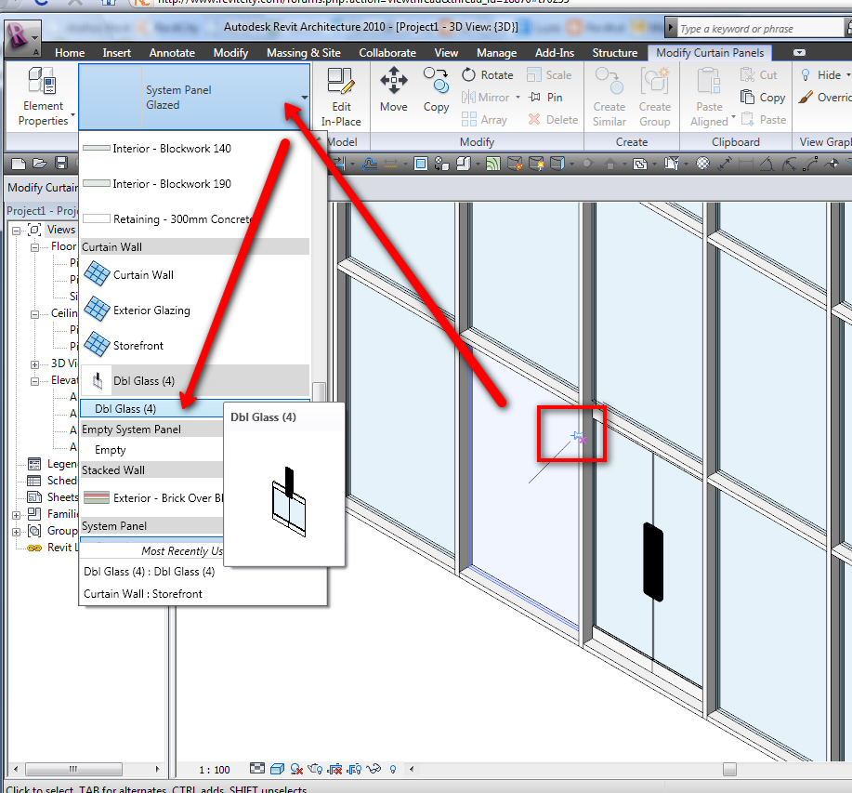Select Interior - Blockwork 140 wall type
The height and width of the screenshot is (793, 852).
195,149
